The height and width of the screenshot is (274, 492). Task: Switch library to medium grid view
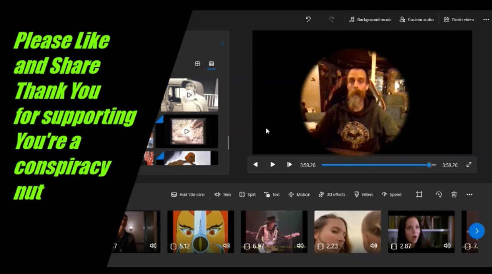coord(197,63)
